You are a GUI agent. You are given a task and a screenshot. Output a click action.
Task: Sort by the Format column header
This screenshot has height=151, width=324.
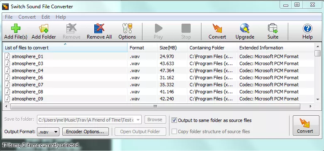point(142,48)
